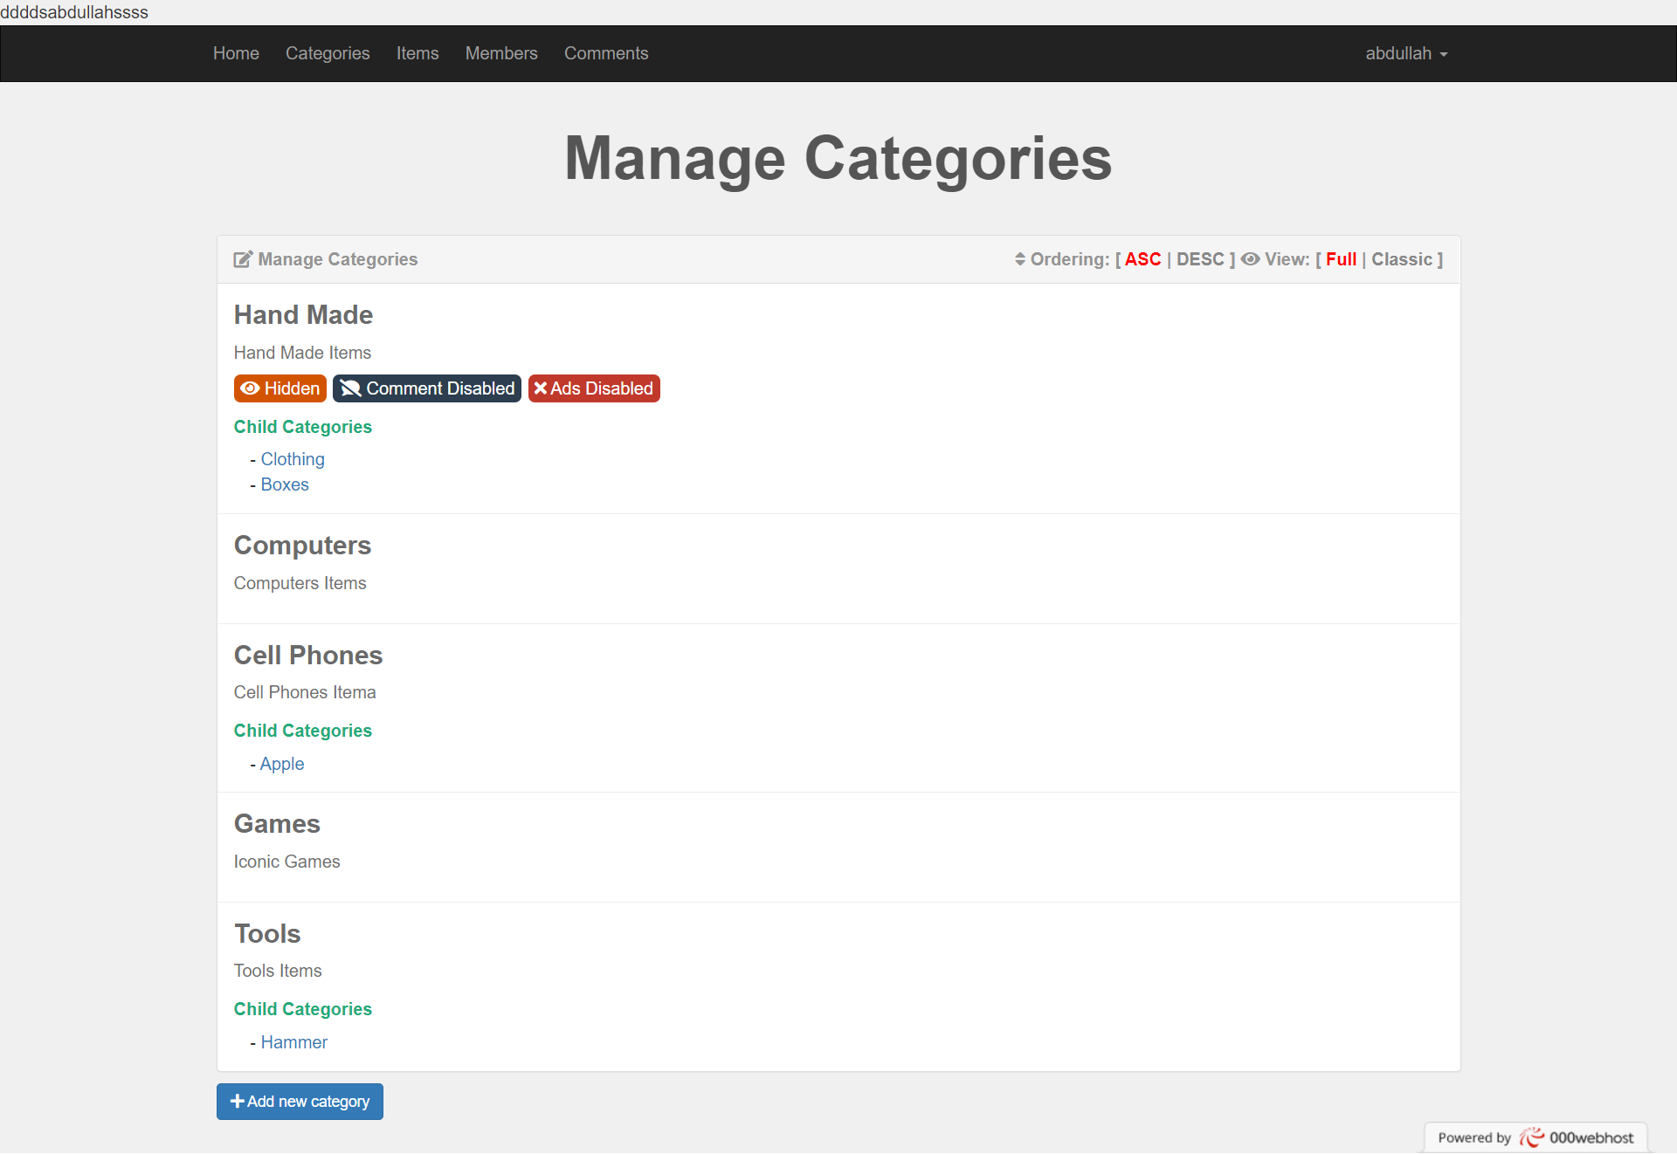Viewport: 1677px width, 1154px height.
Task: Open the Categories menu item
Action: [x=327, y=53]
